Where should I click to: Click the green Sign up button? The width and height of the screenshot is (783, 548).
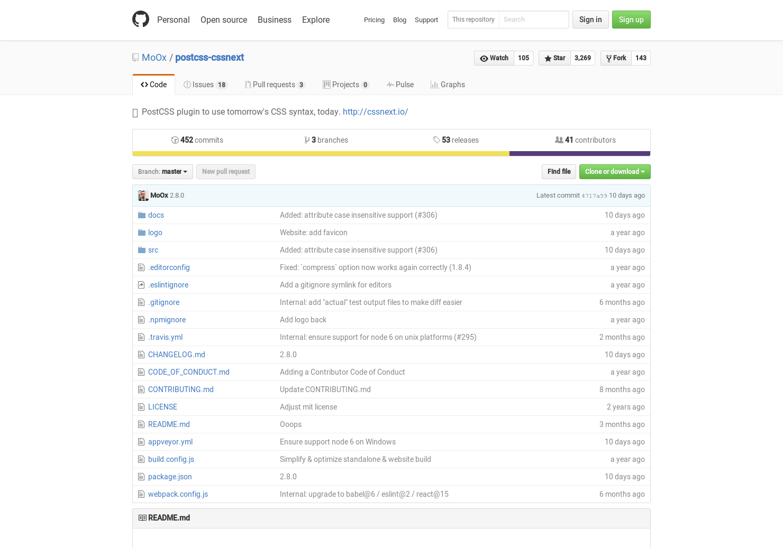click(x=631, y=20)
